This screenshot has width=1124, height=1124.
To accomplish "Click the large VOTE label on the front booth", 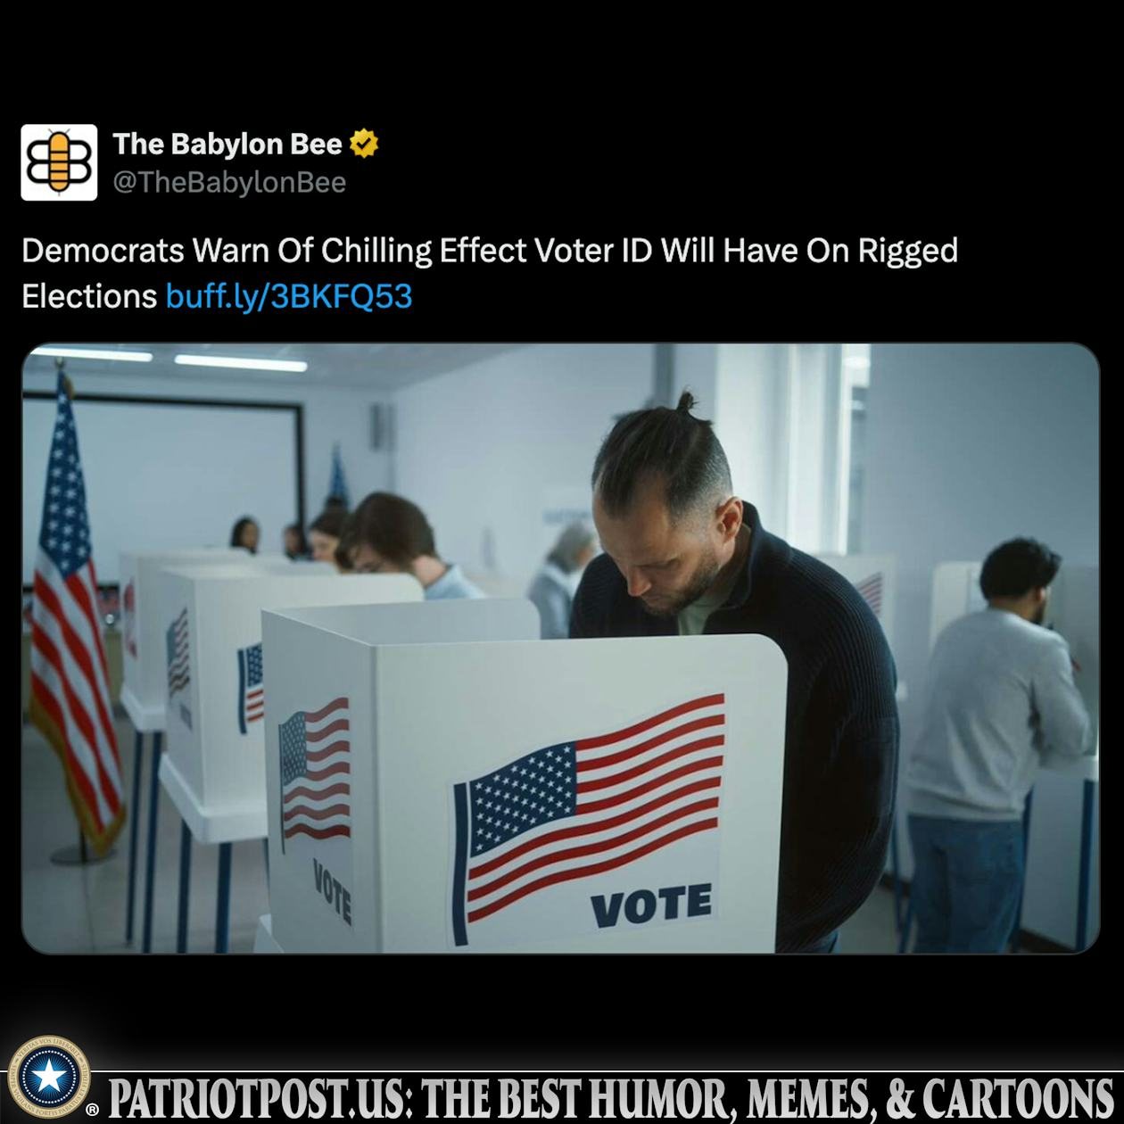I will [x=651, y=905].
